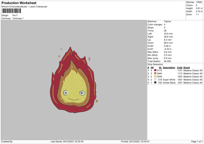The height and width of the screenshot is (144, 204).
Task: Click the colorway value "Colorway 1"
Action: [18, 18]
